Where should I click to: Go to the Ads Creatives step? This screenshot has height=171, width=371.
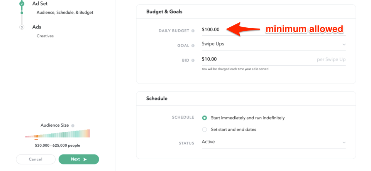point(37,27)
